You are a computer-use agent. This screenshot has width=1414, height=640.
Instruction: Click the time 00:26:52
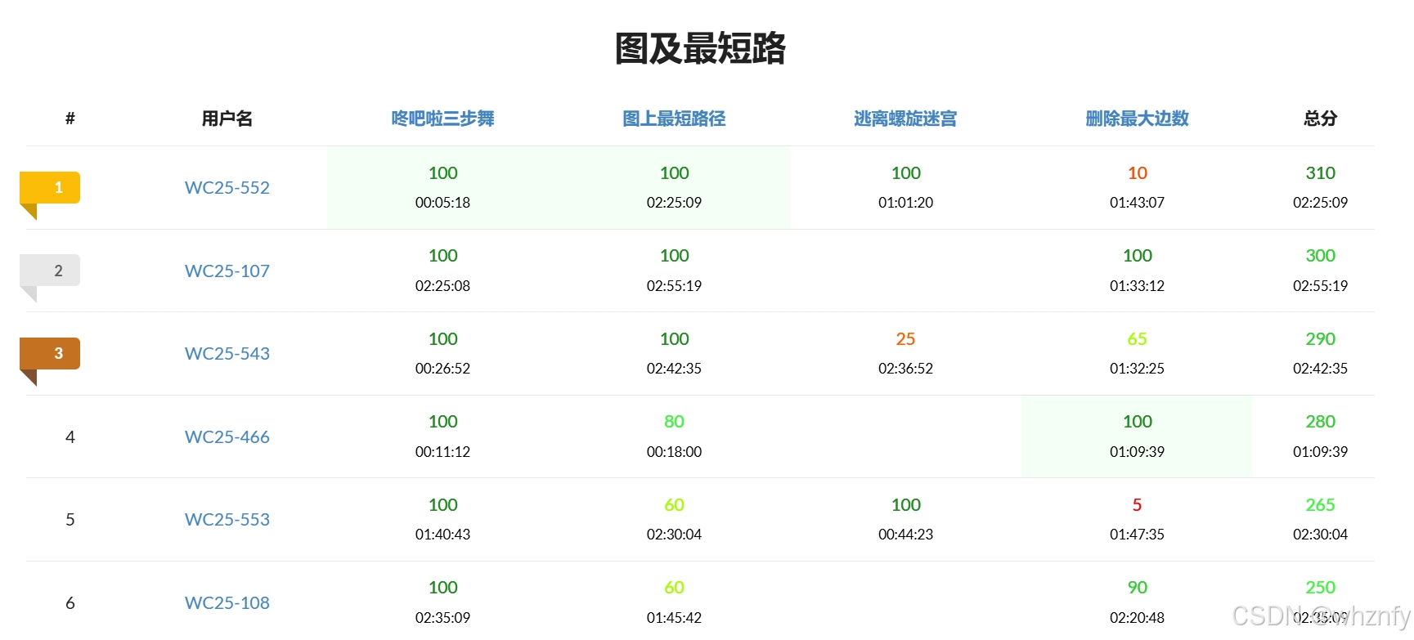(442, 369)
